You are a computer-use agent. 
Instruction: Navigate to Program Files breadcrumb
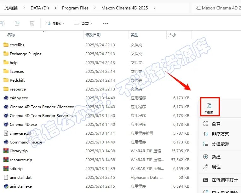click(x=75, y=8)
